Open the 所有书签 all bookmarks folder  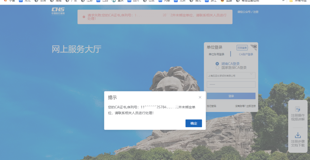298,1
